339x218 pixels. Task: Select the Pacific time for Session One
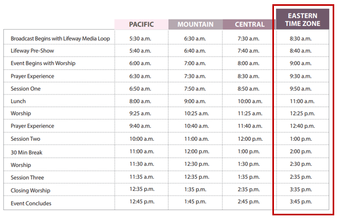coord(141,89)
